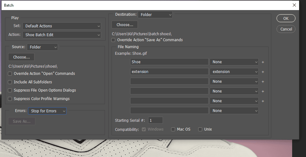This screenshot has height=157, width=306.
Task: Open the Source Folder dropdown
Action: pyautogui.click(x=42, y=47)
